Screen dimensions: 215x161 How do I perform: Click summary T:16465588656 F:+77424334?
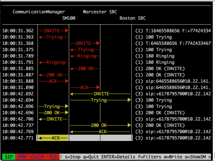point(178,30)
